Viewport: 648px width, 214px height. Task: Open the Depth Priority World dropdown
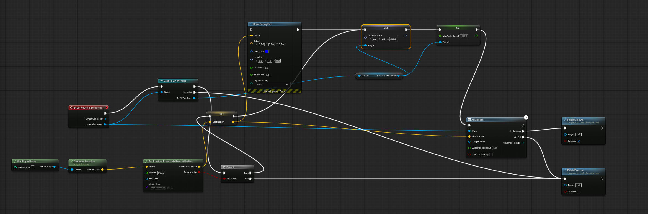pos(272,85)
